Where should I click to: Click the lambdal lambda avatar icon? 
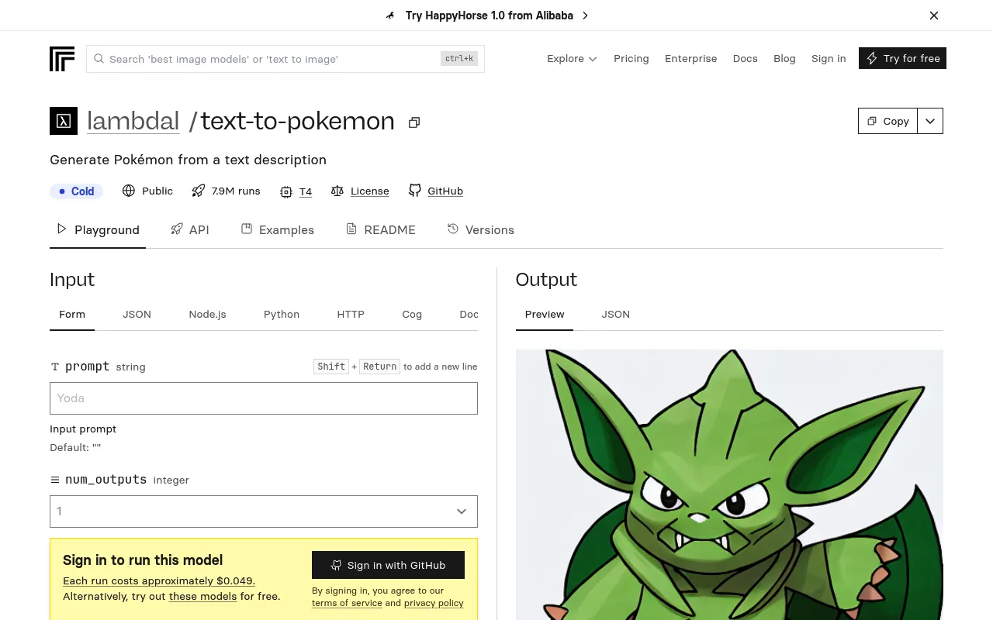pyautogui.click(x=64, y=121)
